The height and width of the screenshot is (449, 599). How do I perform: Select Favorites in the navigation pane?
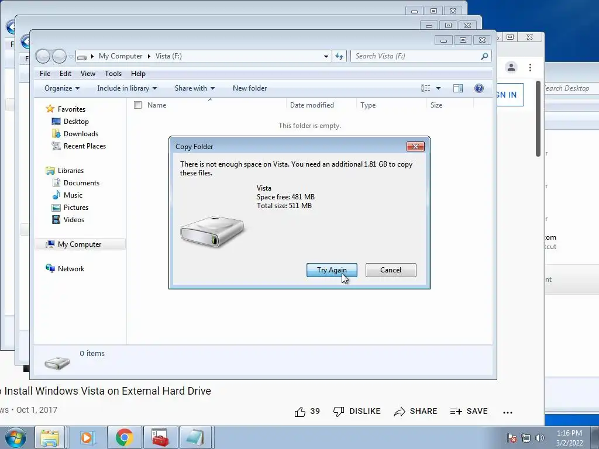pos(66,109)
